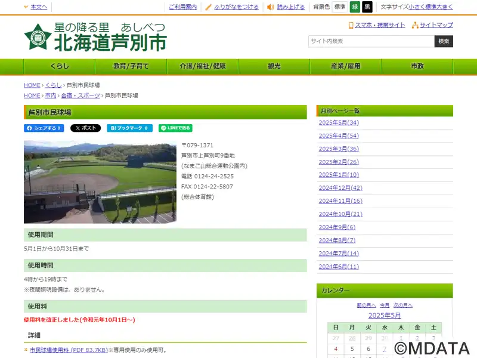
Task: Open 2025年3月(36) archive
Action: pyautogui.click(x=339, y=149)
